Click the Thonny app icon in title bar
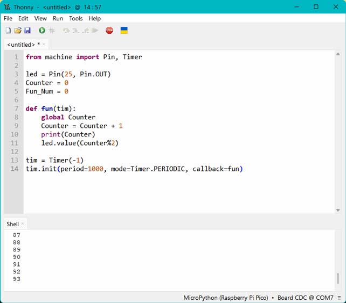The image size is (346, 303). tap(8, 7)
